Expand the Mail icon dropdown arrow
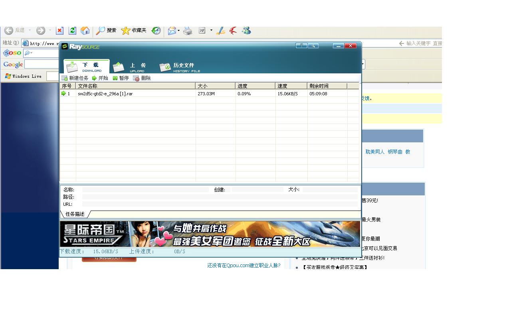The width and height of the screenshot is (511, 319). coord(178,31)
